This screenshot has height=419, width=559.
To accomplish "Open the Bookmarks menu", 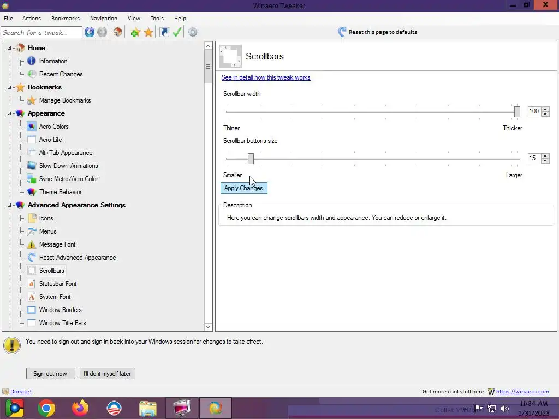I will point(66,18).
